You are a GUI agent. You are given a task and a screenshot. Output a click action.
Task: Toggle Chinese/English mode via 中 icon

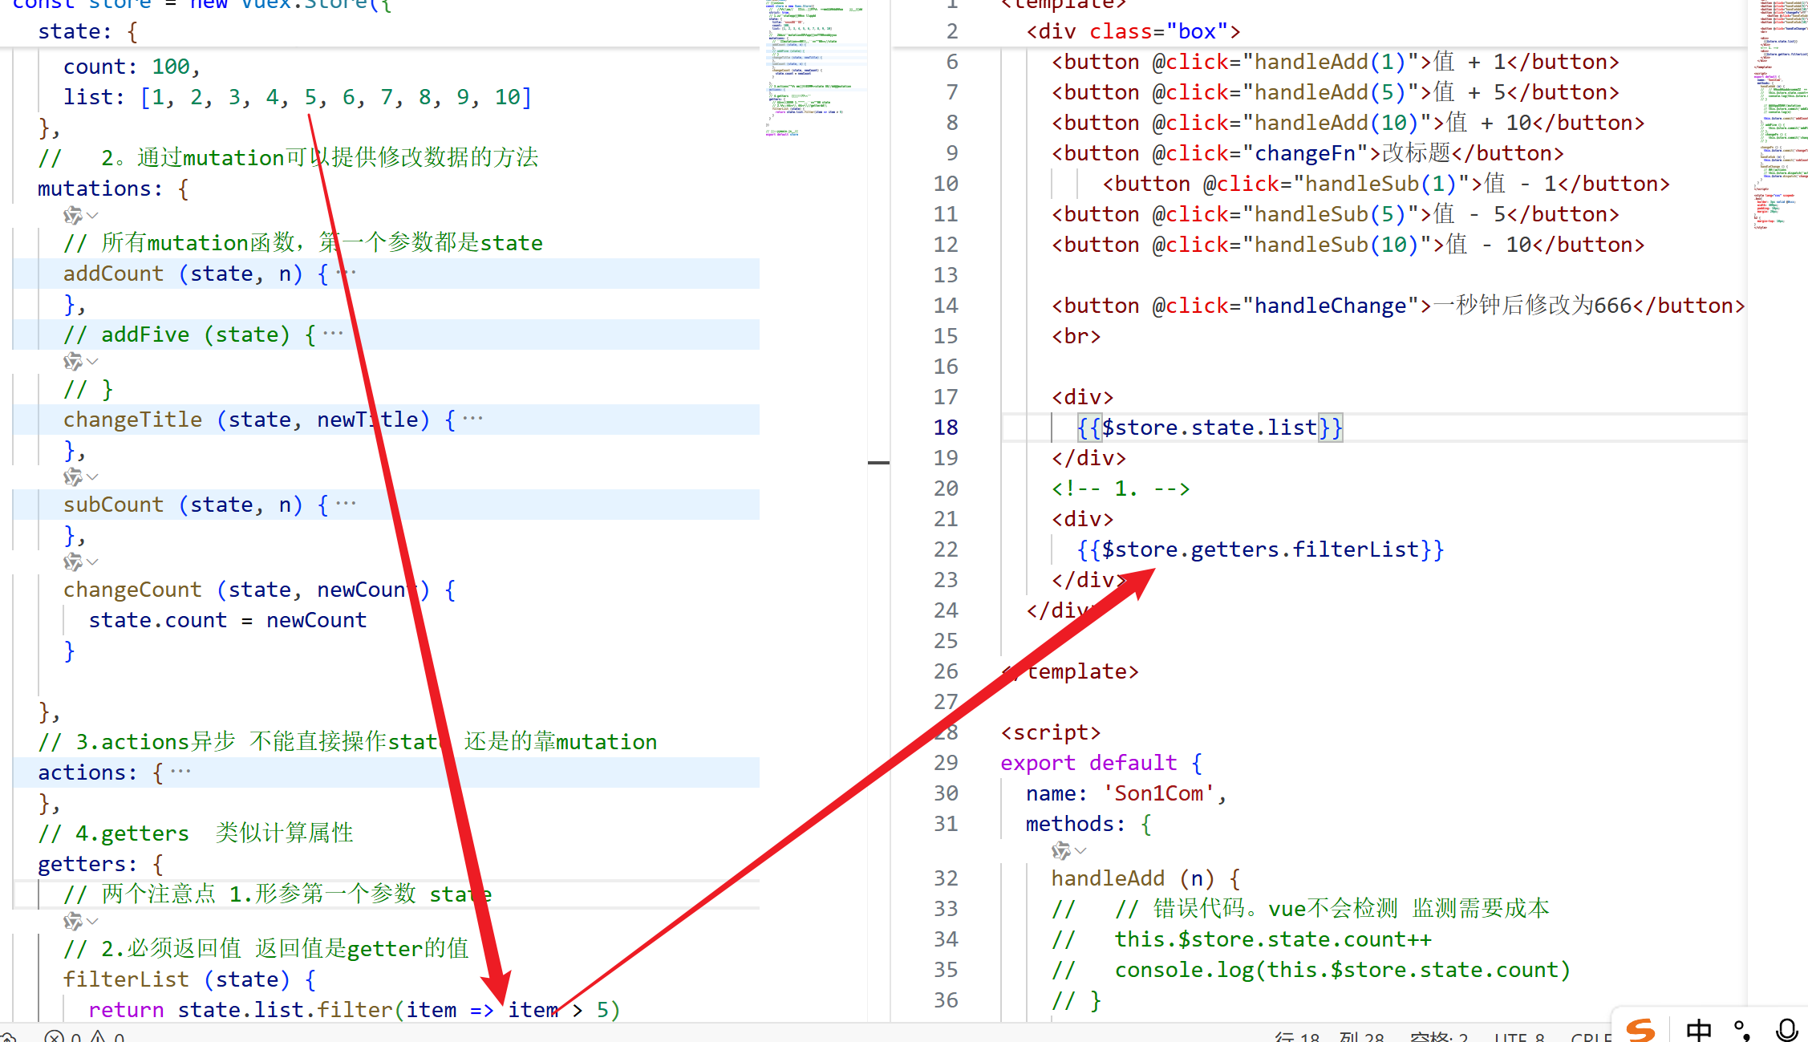click(1698, 1029)
